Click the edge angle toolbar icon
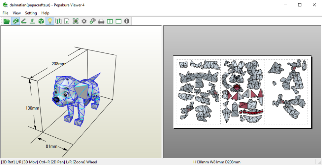 coord(24,21)
